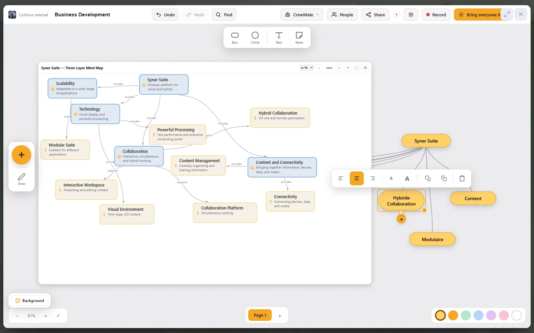This screenshot has height=333, width=534.
Task: Select the purple color swatch
Action: (491, 315)
